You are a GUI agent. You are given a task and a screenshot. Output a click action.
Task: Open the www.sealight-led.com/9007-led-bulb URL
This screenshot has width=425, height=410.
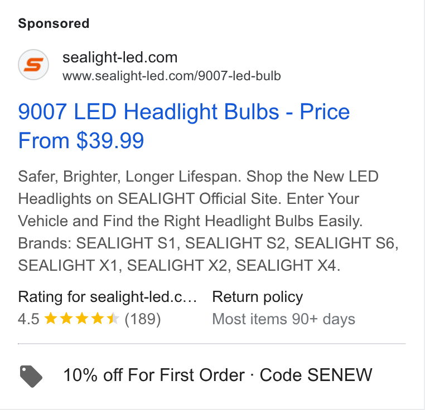[172, 76]
